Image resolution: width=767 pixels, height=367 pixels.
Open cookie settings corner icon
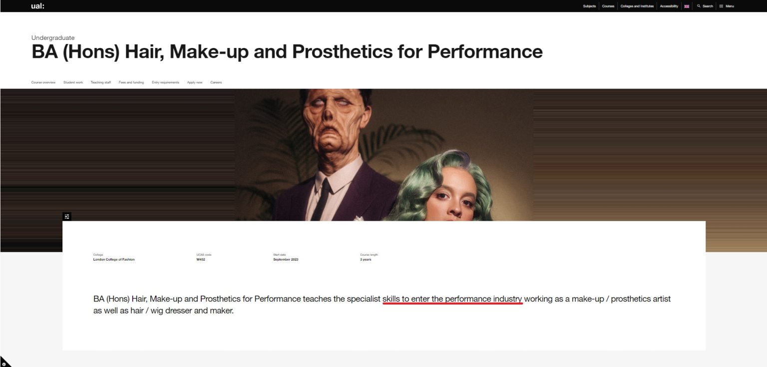4,363
